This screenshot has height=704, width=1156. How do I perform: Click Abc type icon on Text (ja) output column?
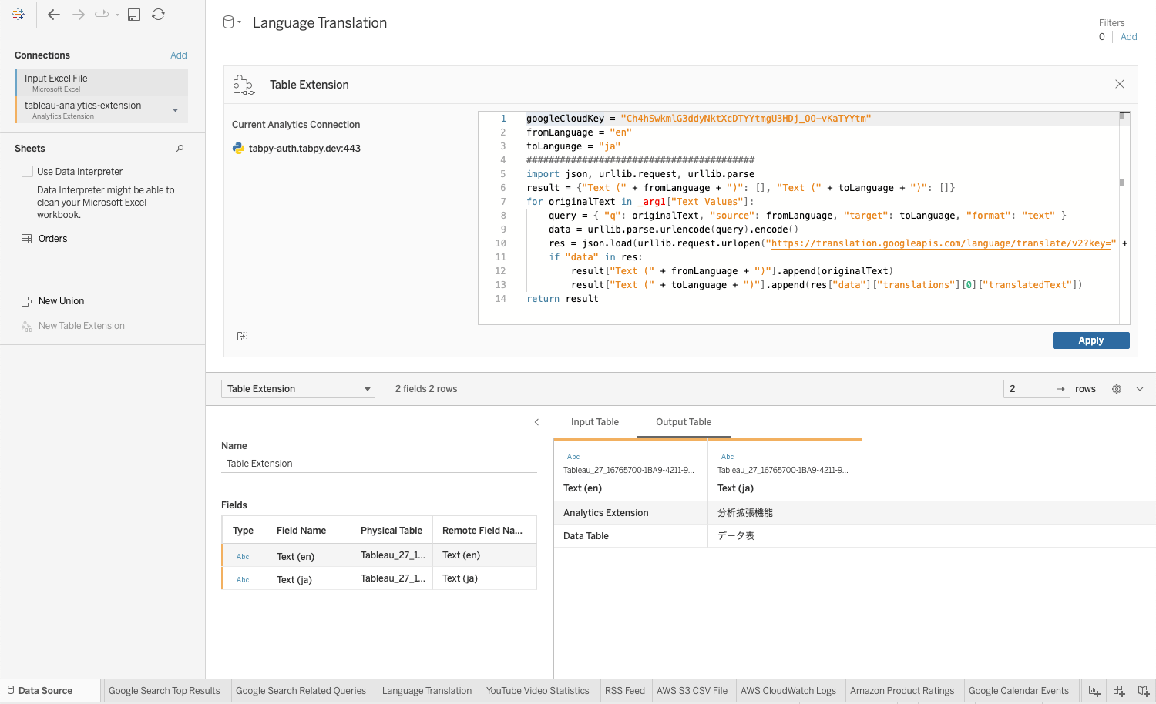click(x=728, y=457)
